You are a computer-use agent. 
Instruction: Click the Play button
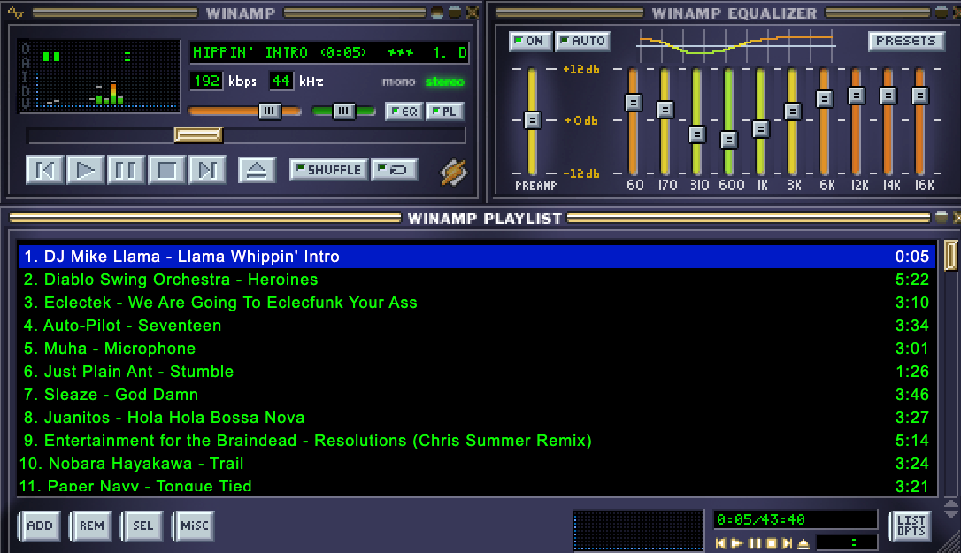[x=85, y=170]
